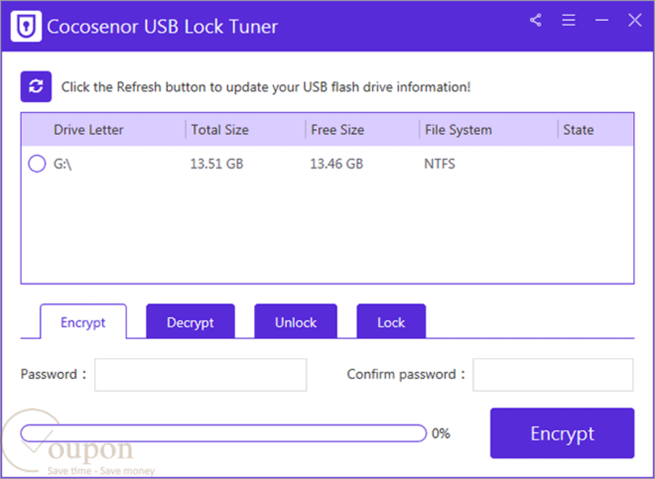Click the large Encrypt button
Viewport: 655px width, 479px height.
(562, 433)
